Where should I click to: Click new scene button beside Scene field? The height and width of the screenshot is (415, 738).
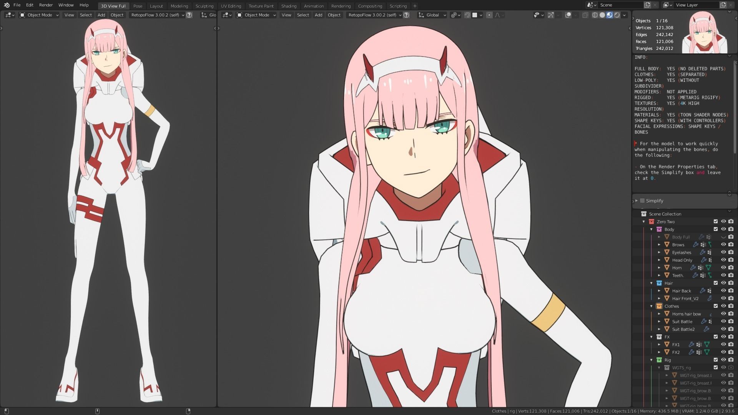(x=647, y=5)
